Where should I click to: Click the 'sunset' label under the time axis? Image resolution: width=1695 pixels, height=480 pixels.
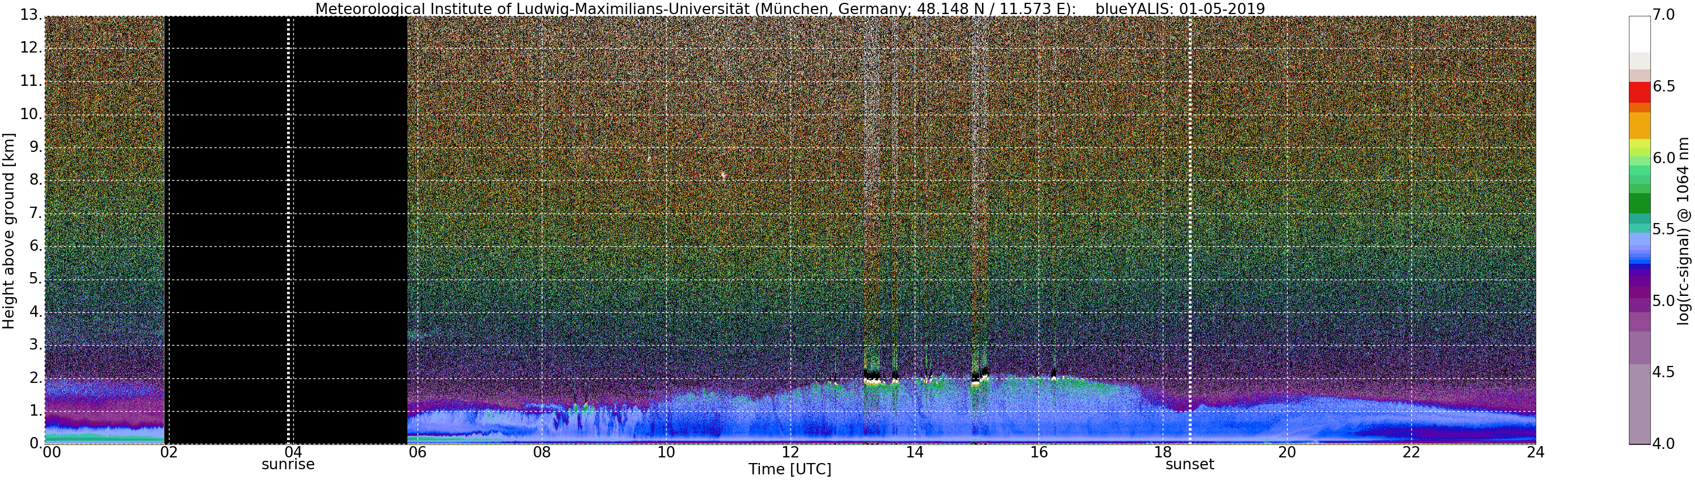point(1190,465)
